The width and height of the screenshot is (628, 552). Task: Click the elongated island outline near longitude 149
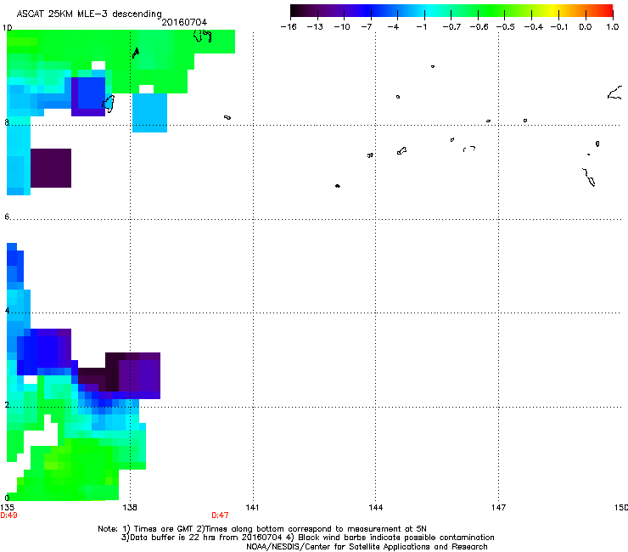588,177
